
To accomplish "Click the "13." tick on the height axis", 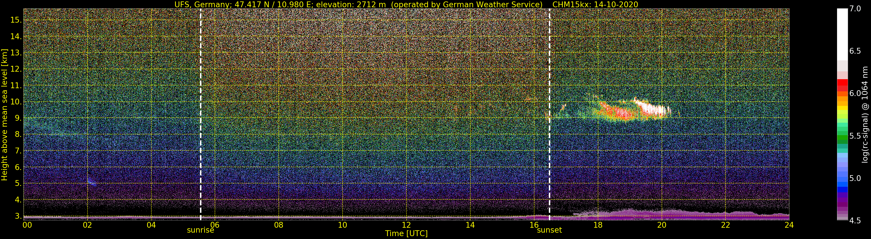I will coord(16,52).
